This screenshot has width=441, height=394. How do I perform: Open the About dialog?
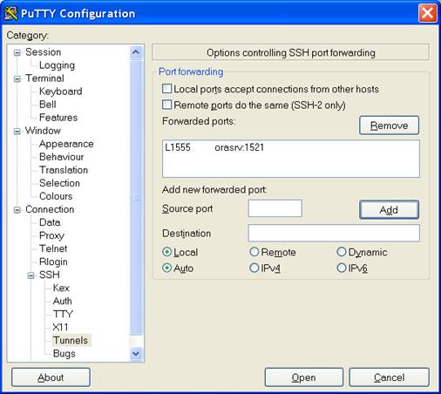pos(51,377)
